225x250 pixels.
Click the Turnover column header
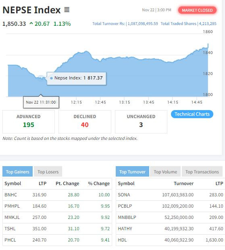[183, 183]
